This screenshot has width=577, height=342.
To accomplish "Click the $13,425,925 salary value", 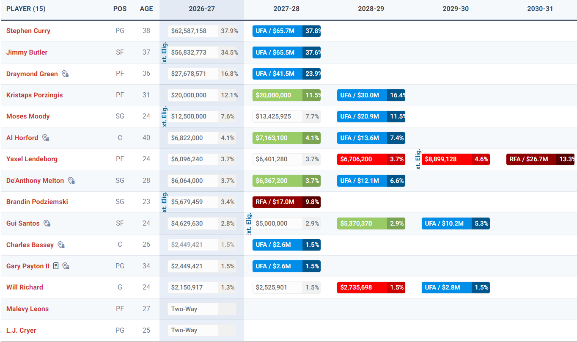I will pos(286,116).
